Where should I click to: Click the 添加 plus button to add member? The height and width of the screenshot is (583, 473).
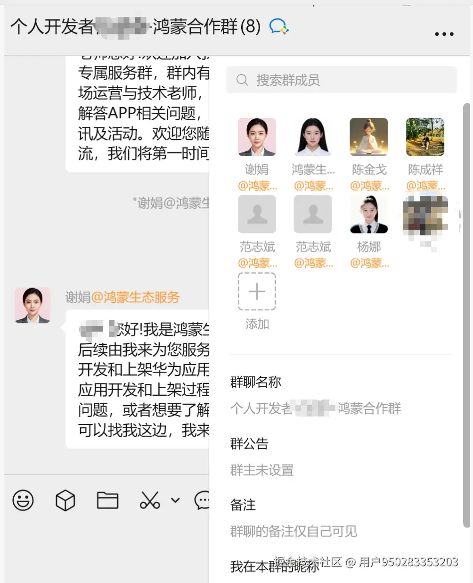click(257, 291)
